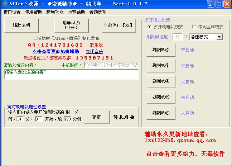Screen dimensions: 232x166
Task: Open the 推荐辅助 menu
Action: click(77, 12)
